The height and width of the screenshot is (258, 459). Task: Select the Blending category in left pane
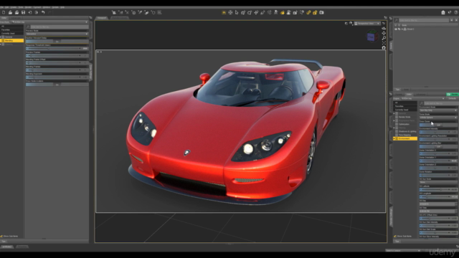[11, 41]
